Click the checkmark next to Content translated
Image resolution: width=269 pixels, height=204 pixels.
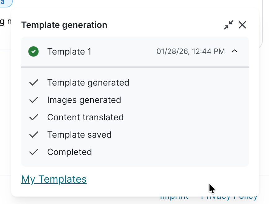click(x=33, y=117)
